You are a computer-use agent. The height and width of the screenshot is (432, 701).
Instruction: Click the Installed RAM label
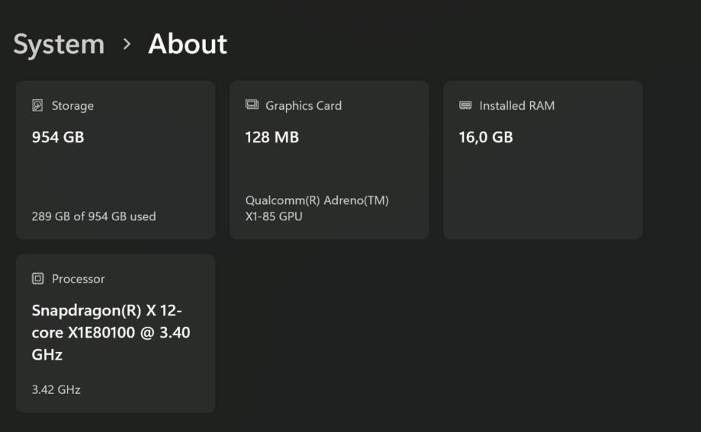coord(516,106)
